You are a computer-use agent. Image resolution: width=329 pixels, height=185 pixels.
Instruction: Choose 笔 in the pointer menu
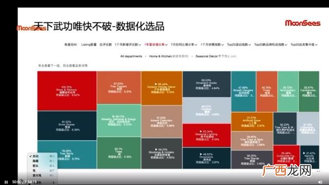pos(42,171)
